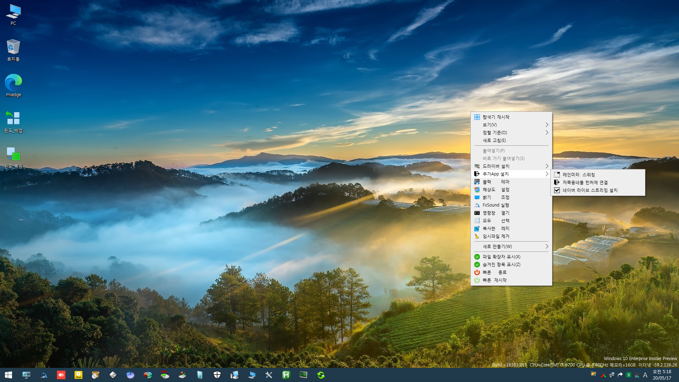Select the msedge desktop shortcut

(x=13, y=86)
